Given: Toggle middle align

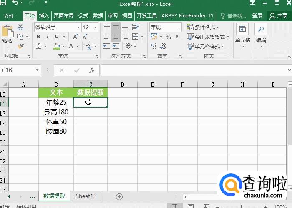Looking at the screenshot, I should (116, 27).
